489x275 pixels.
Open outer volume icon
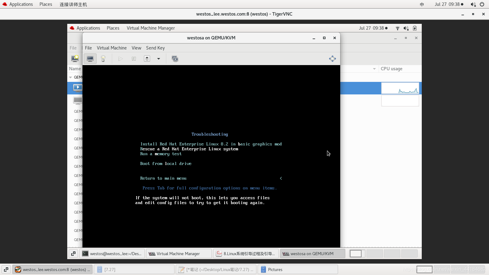(x=473, y=4)
